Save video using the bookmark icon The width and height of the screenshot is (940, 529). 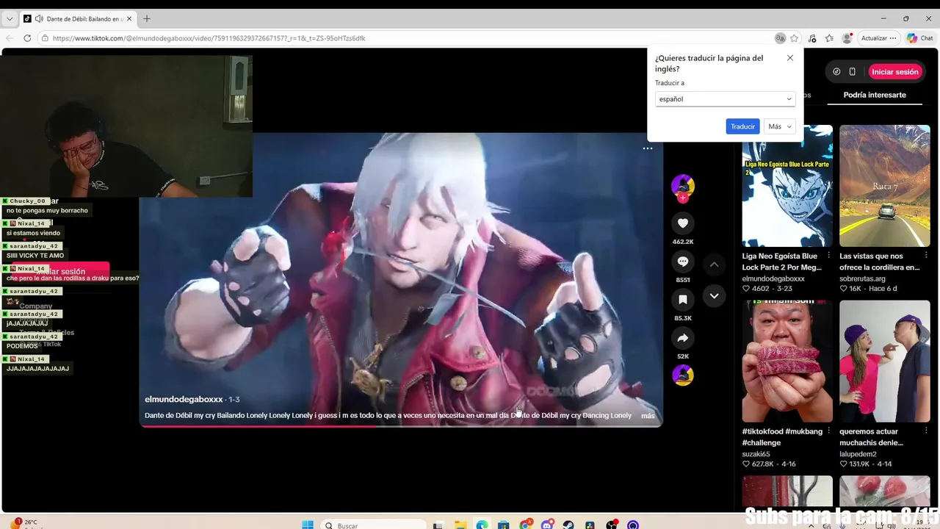(x=682, y=300)
